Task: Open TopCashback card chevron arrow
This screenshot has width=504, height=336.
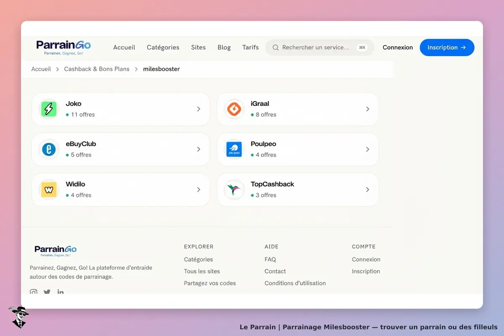Action: pyautogui.click(x=367, y=190)
